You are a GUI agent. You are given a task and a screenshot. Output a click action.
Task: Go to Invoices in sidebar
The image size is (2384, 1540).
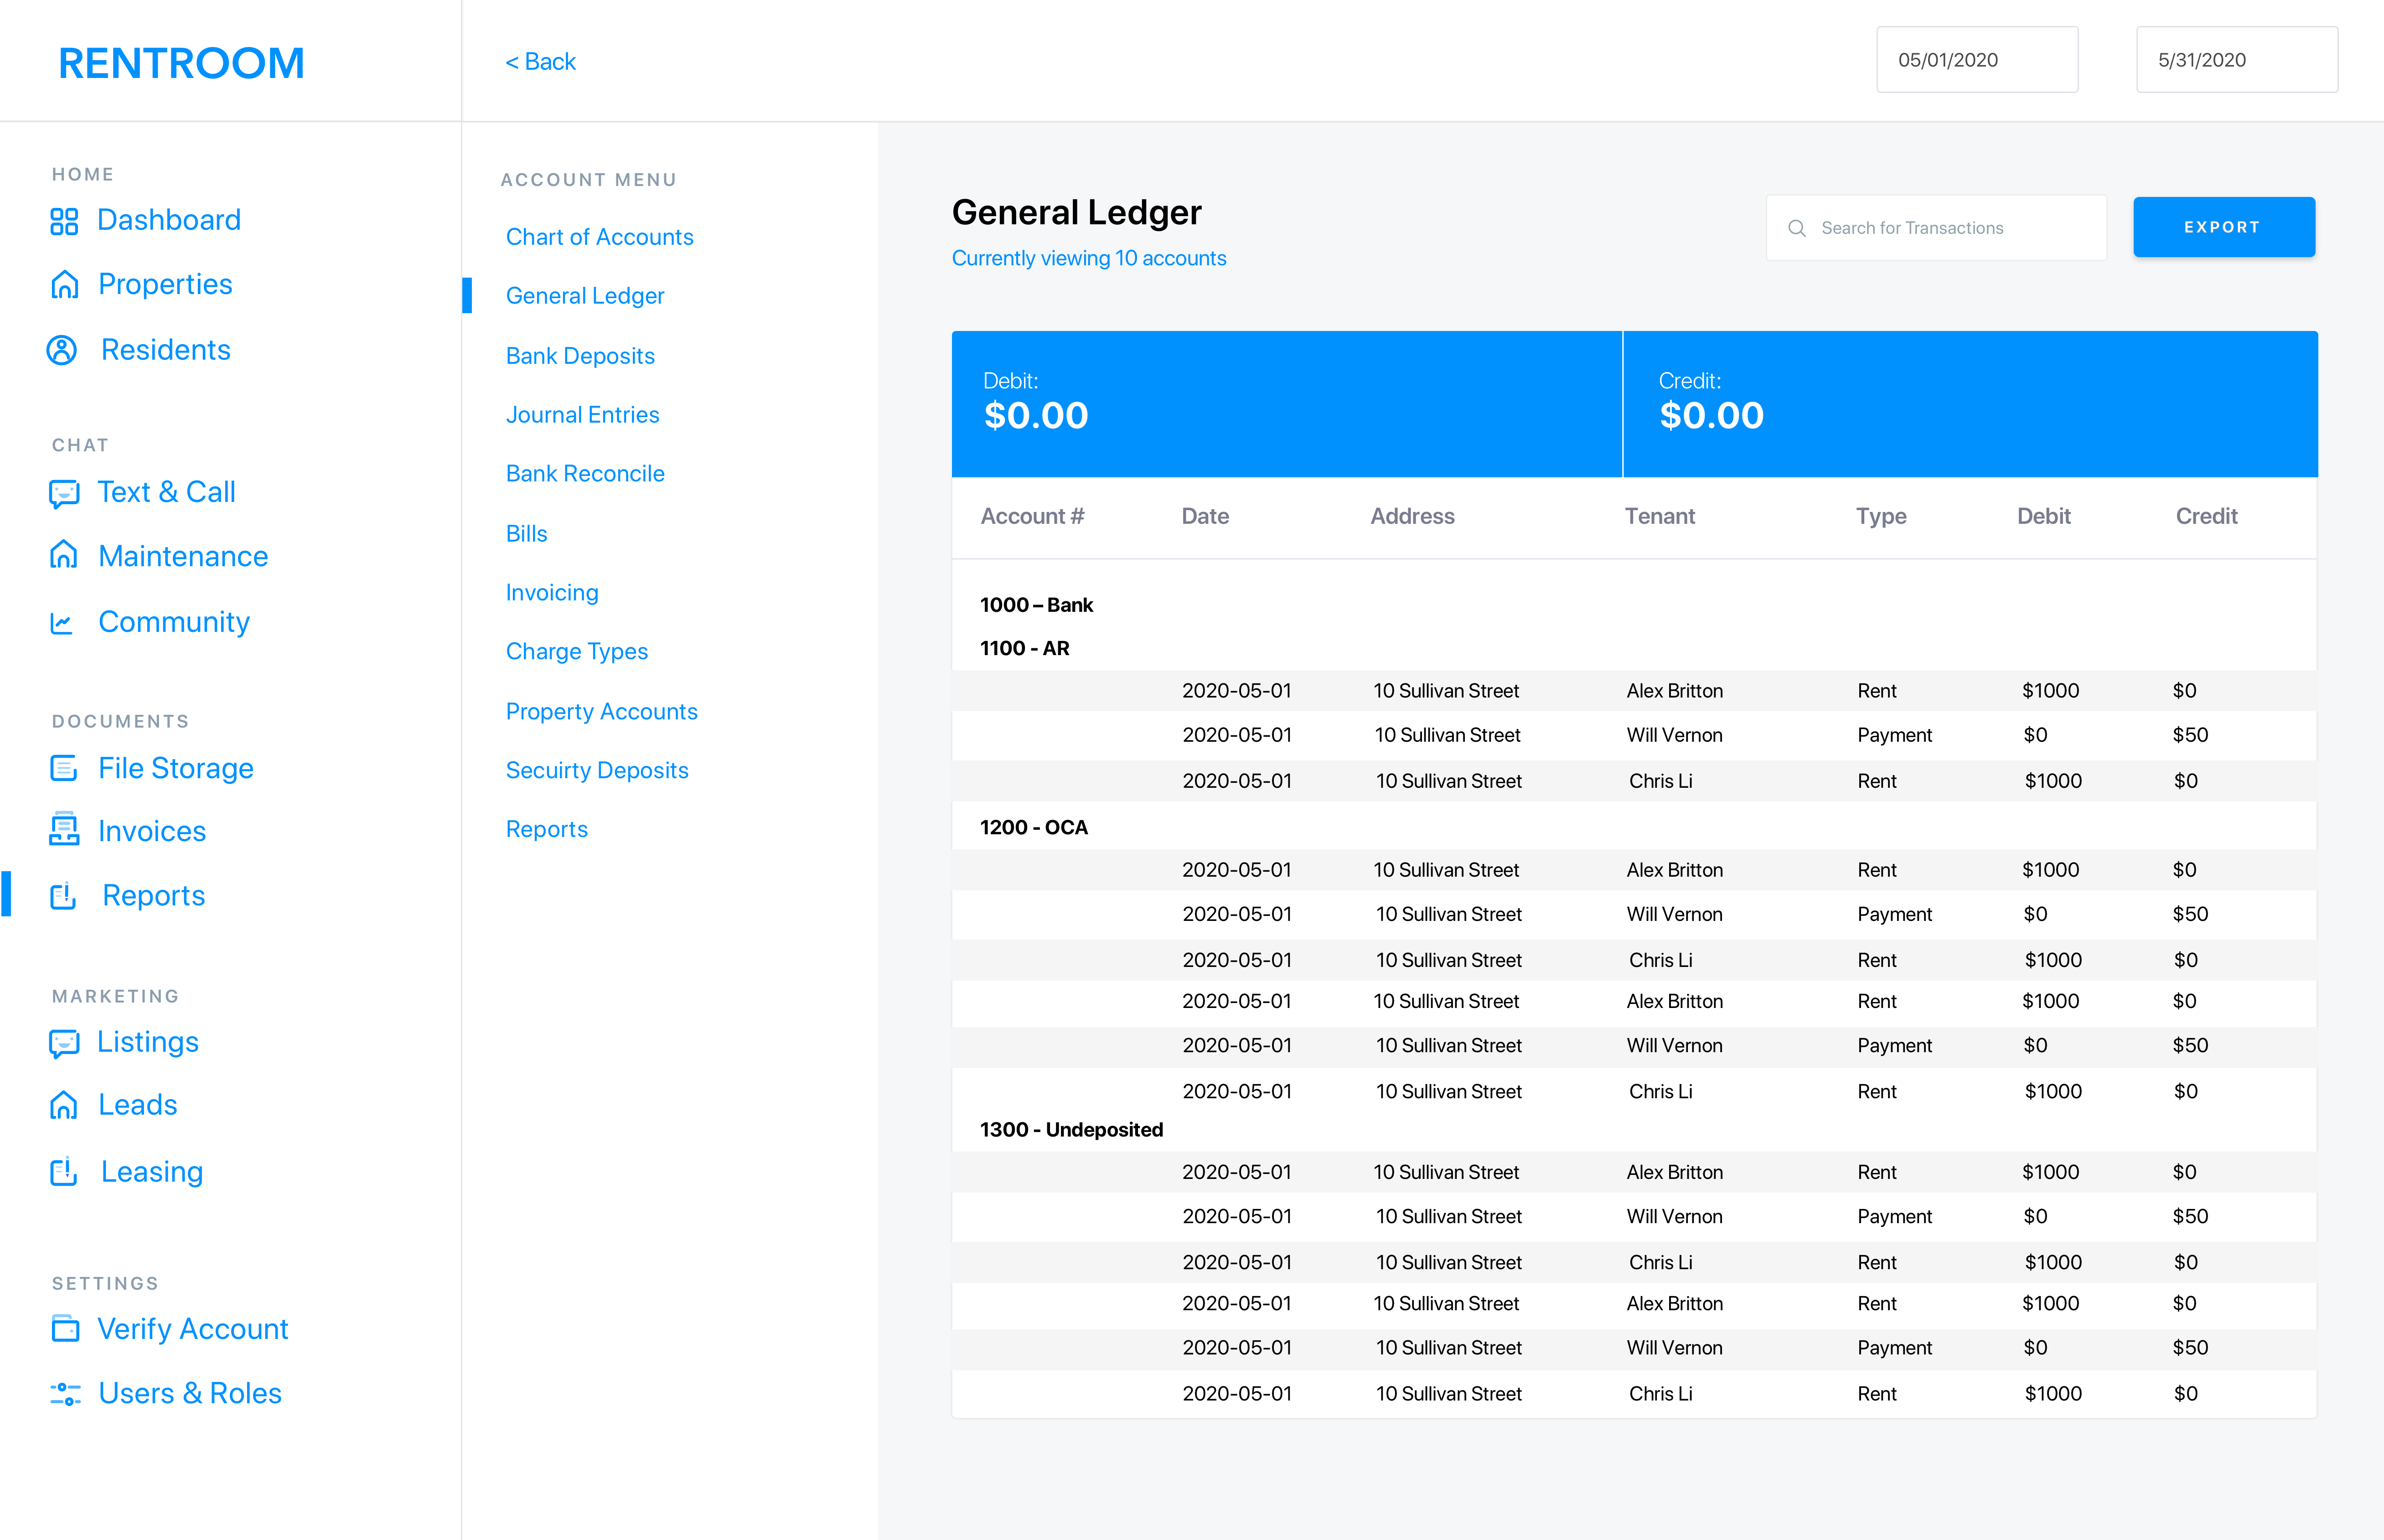(152, 831)
